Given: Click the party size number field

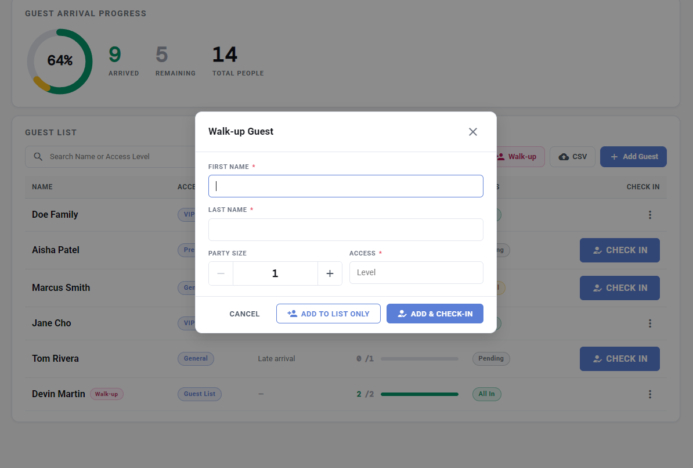Looking at the screenshot, I should click(x=275, y=273).
